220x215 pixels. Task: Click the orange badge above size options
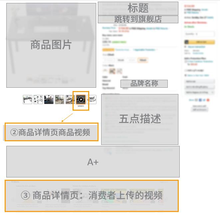108,50
